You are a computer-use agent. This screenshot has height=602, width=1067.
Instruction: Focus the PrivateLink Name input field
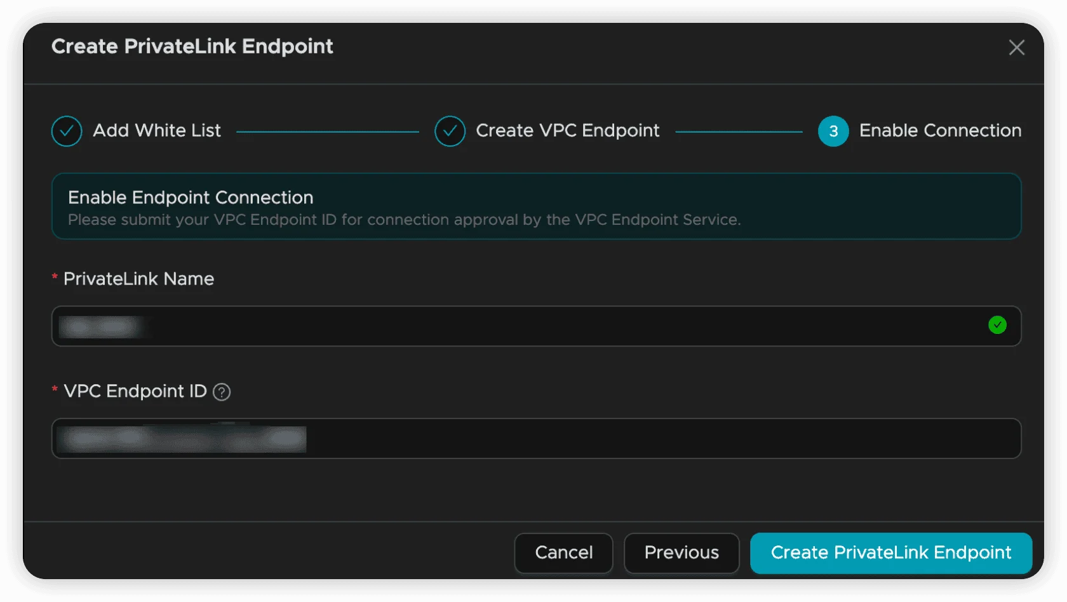[x=536, y=326]
